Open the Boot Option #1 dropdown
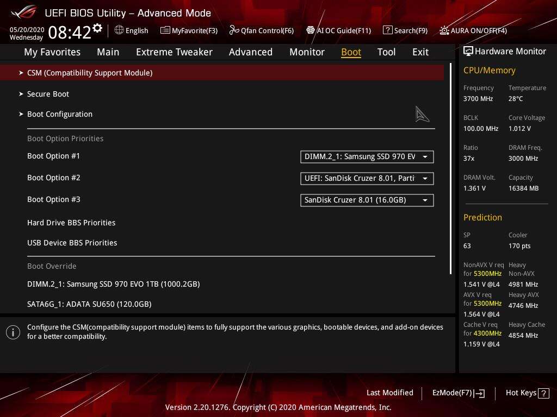Screen dimensions: 557x417 pyautogui.click(x=367, y=157)
